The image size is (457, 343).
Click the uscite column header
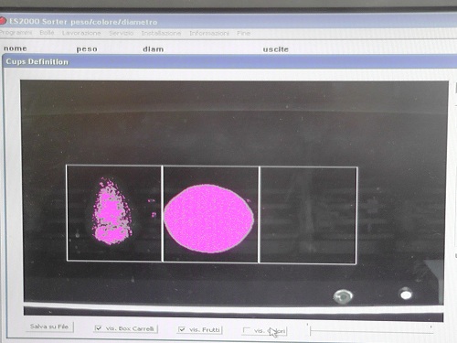(276, 49)
